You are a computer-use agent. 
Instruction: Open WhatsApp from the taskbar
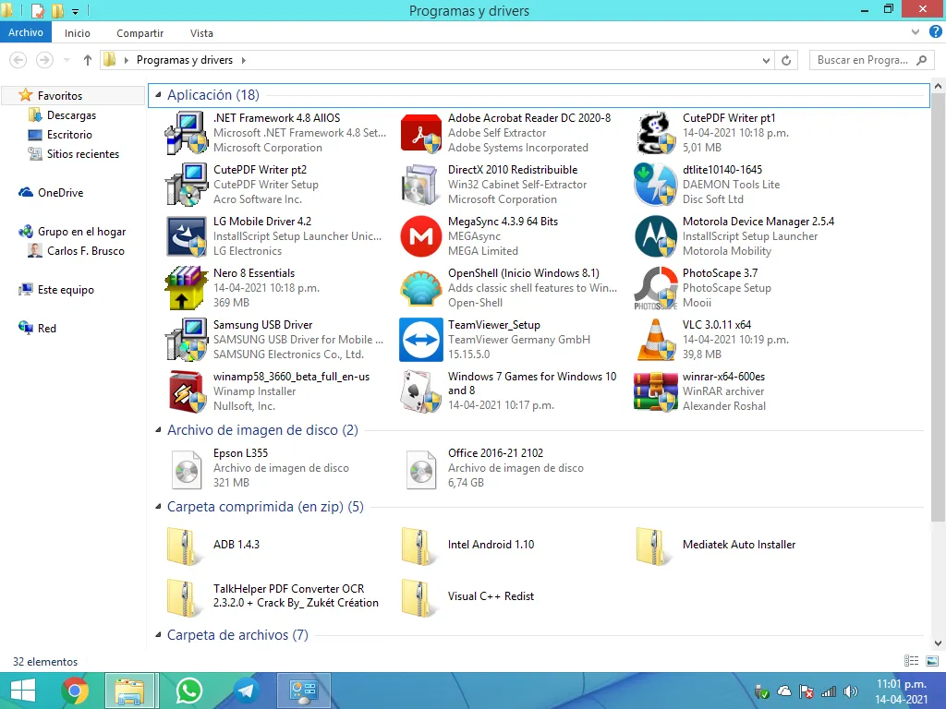tap(188, 691)
